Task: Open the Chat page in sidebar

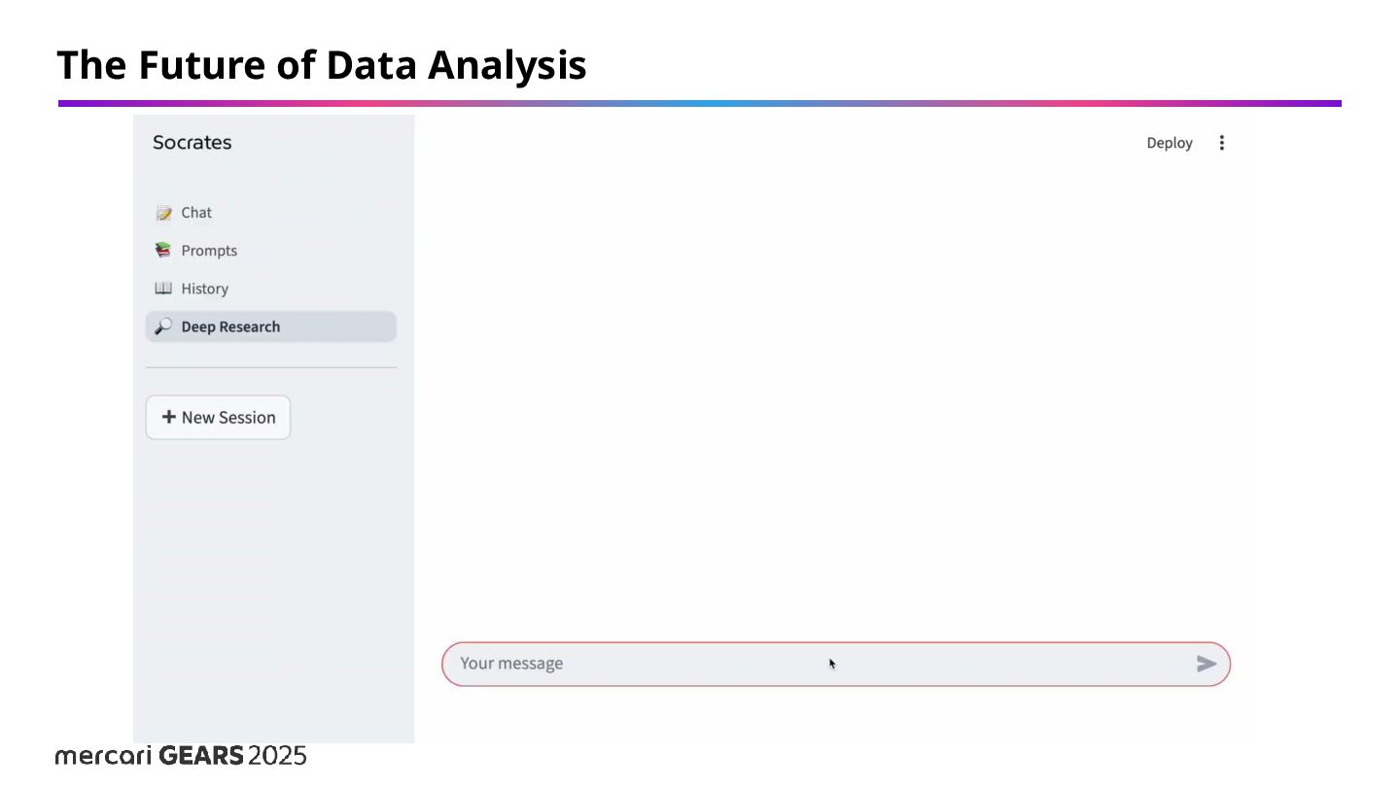Action: [196, 213]
